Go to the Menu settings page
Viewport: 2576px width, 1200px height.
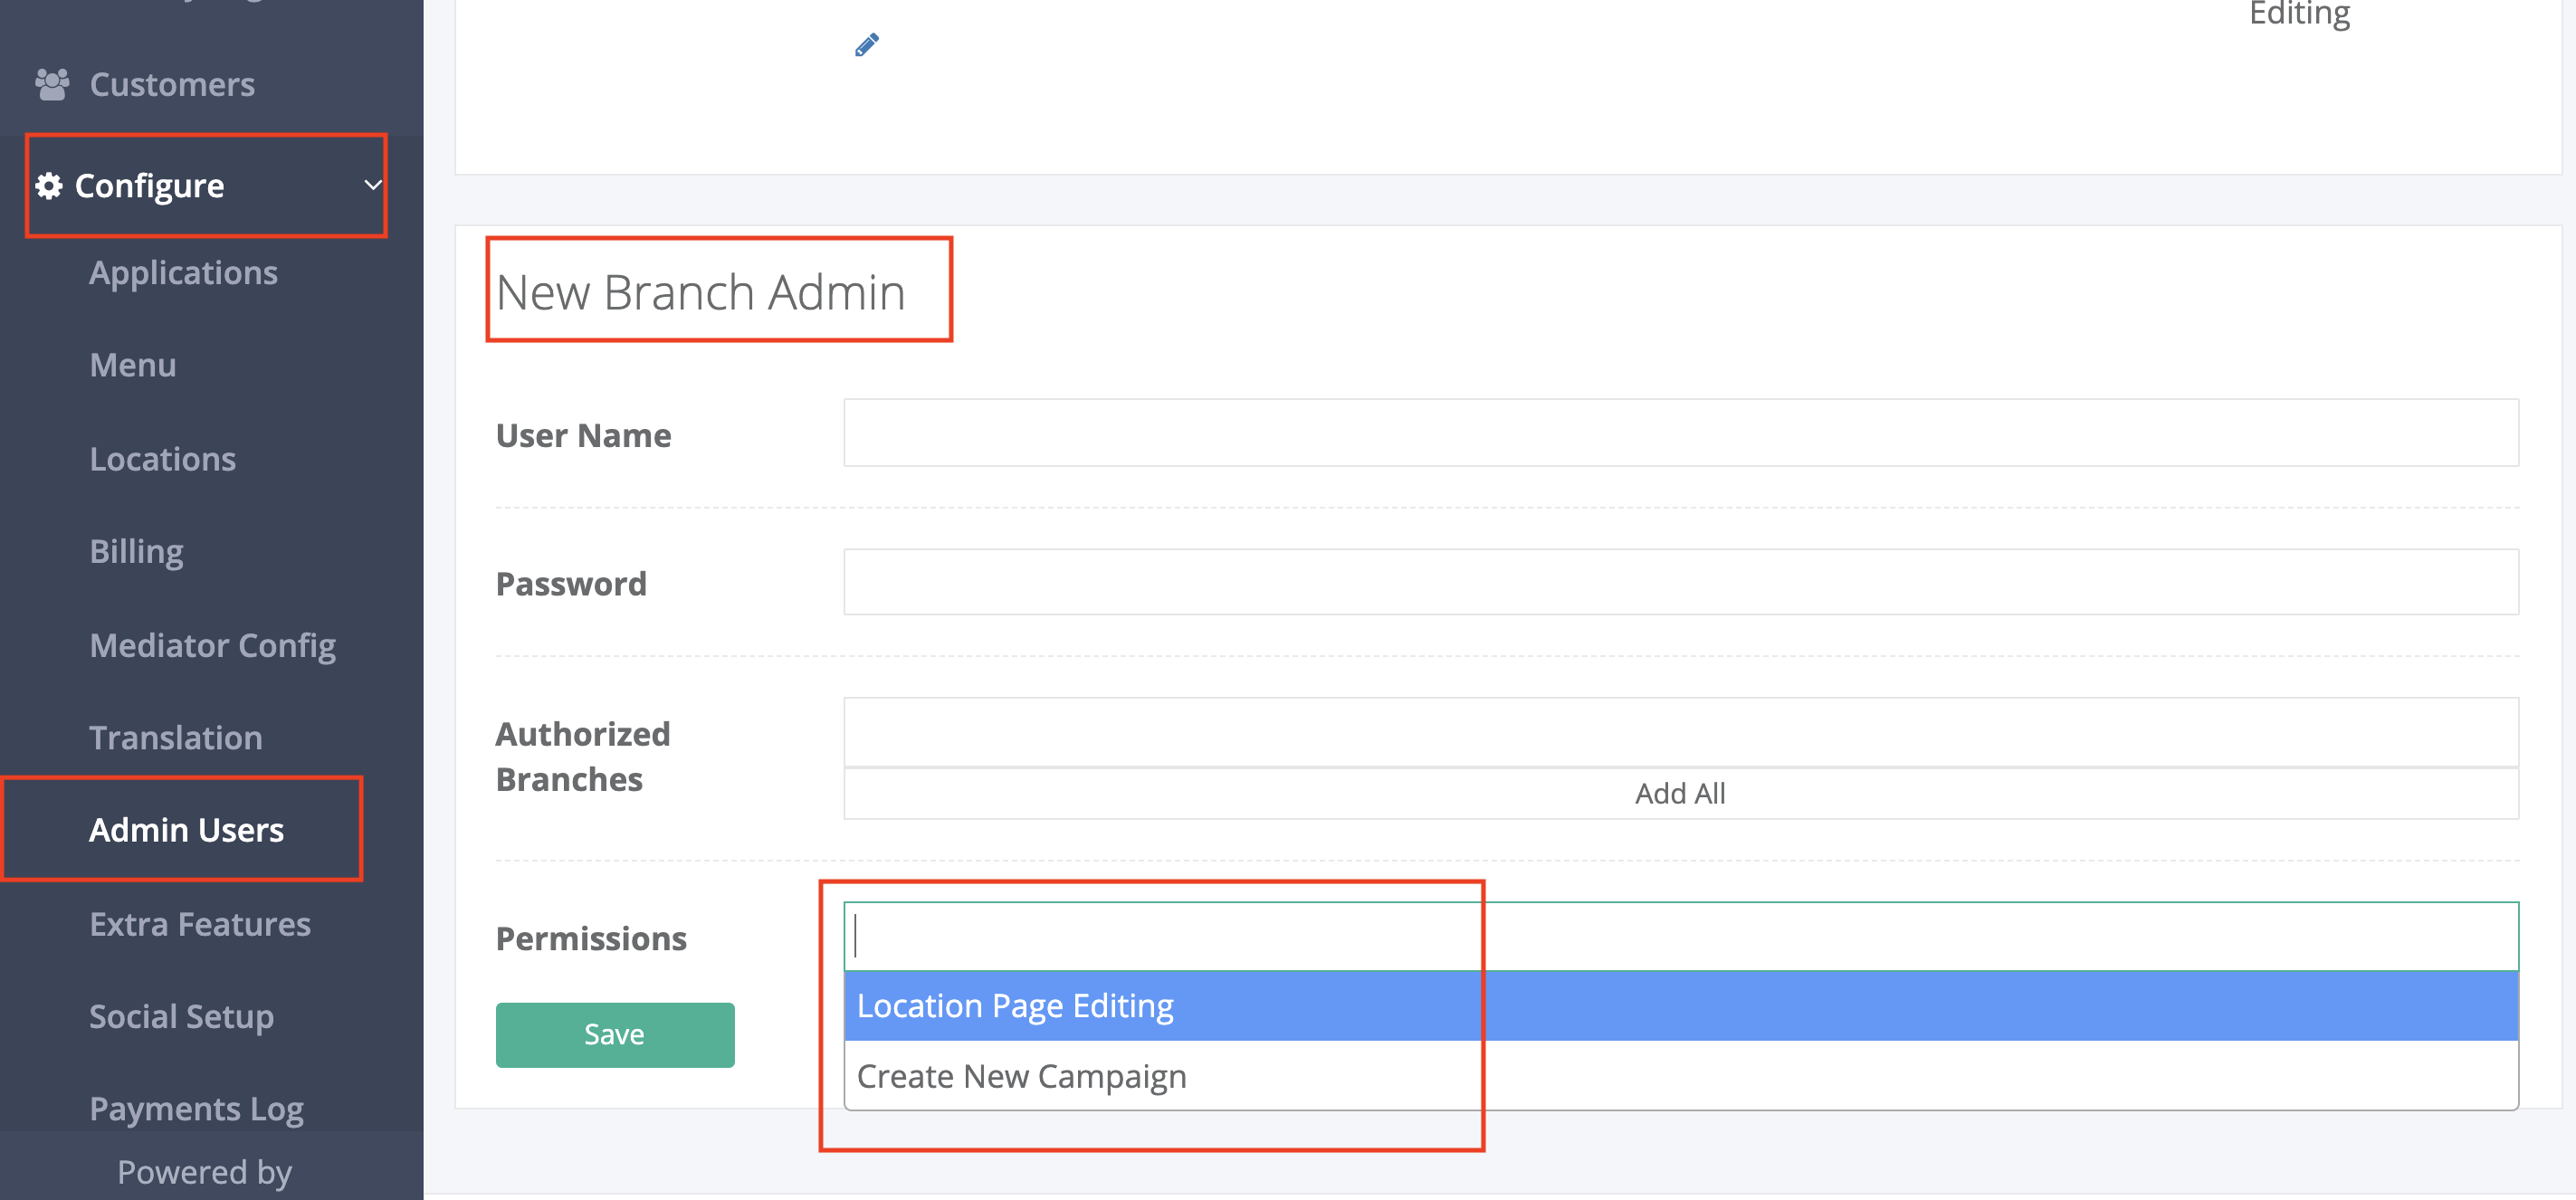tap(133, 365)
